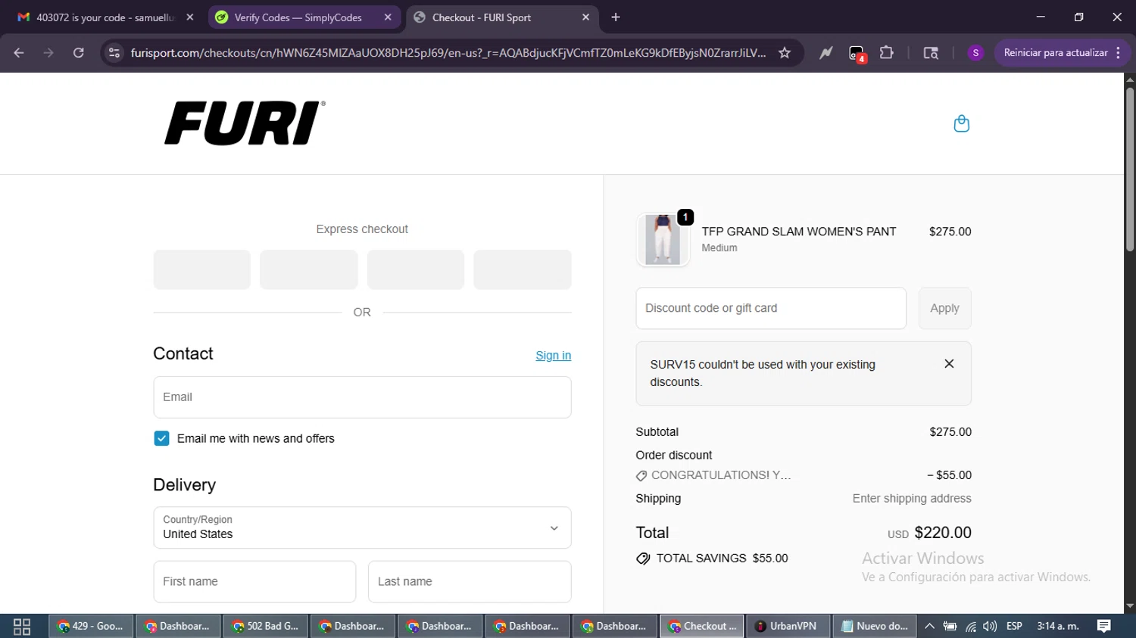Open the Chrome profile avatar S
The width and height of the screenshot is (1136, 638).
[975, 53]
